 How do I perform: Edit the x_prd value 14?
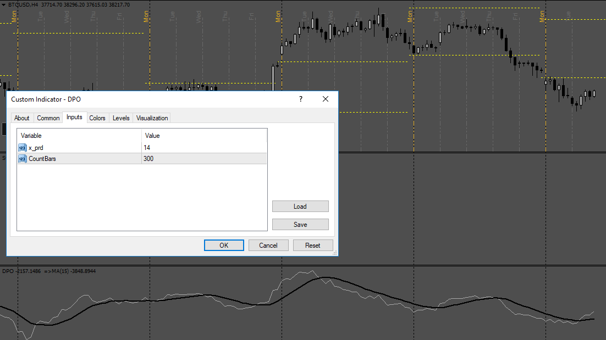click(x=204, y=148)
